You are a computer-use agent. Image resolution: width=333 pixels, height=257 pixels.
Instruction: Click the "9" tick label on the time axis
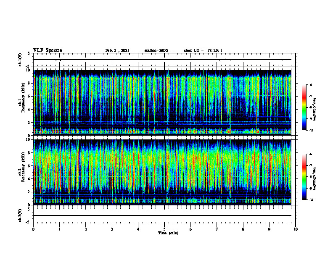[x=269, y=229]
